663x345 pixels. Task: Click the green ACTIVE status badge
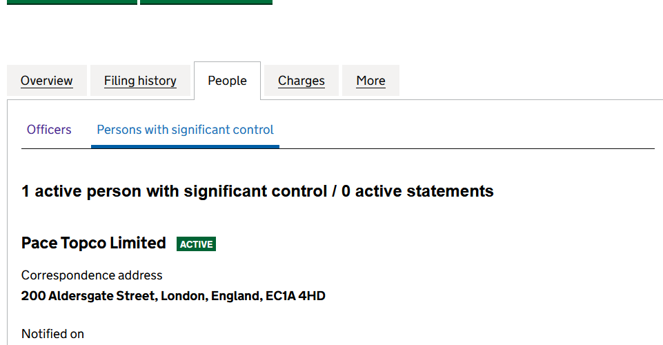click(x=196, y=244)
